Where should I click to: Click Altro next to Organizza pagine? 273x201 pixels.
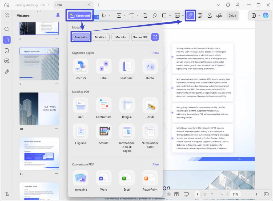155,53
